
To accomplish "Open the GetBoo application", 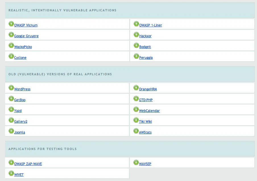I will (x=20, y=100).
